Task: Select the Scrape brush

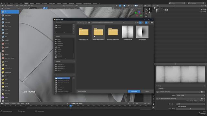Action: pos(10,54)
